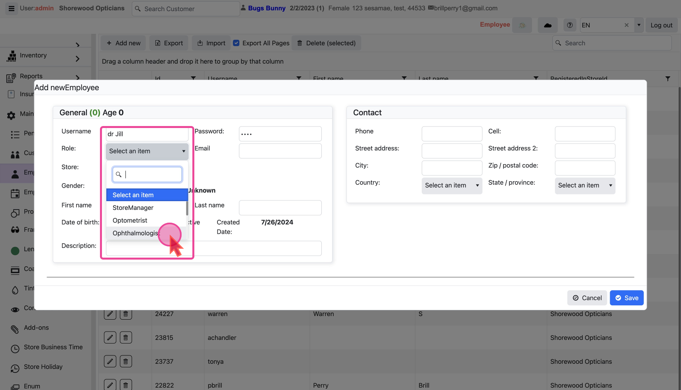This screenshot has height=390, width=681.
Task: Clear the EN language selection
Action: pos(626,25)
